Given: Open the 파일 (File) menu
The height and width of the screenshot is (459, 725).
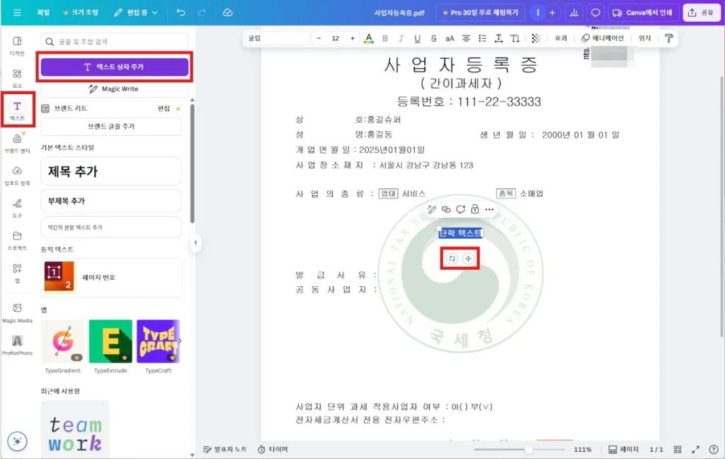Looking at the screenshot, I should pos(42,13).
